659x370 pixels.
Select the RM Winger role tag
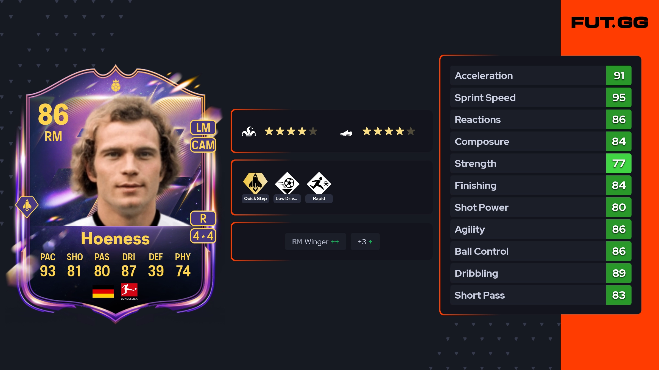pos(315,242)
